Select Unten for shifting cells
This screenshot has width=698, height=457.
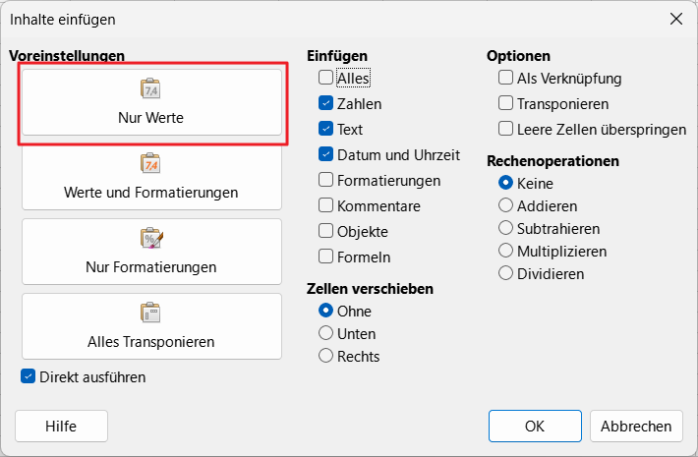[325, 333]
